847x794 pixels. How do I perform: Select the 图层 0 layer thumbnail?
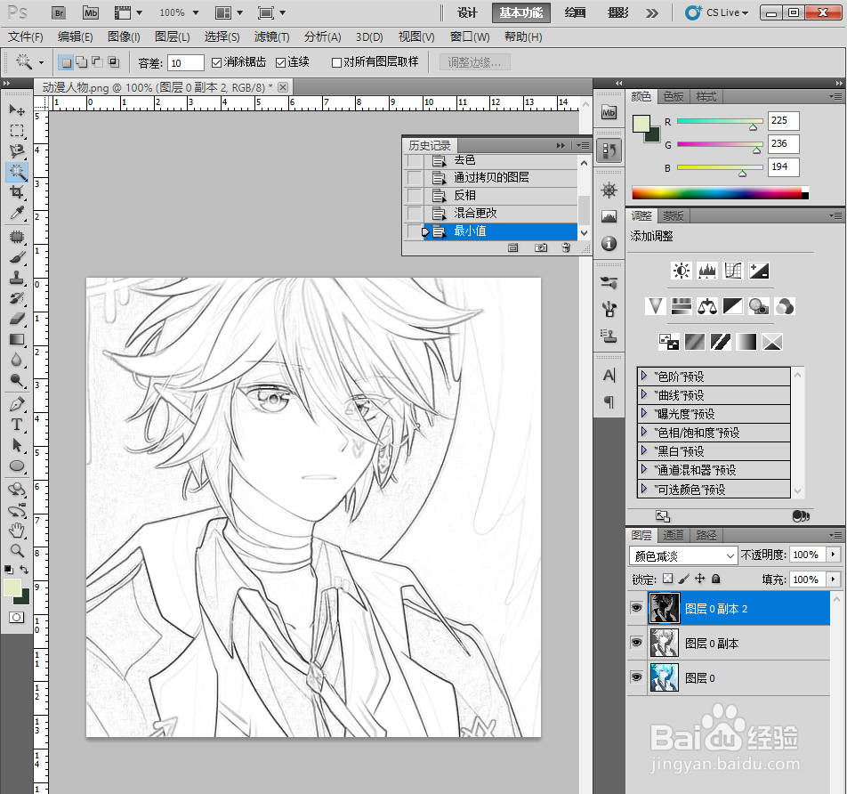coord(664,677)
